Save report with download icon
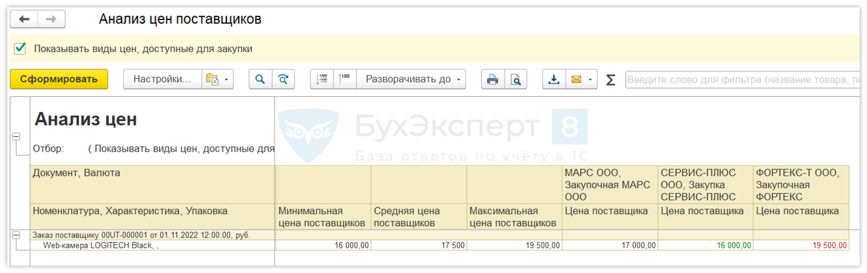The height and width of the screenshot is (273, 867). pyautogui.click(x=554, y=79)
